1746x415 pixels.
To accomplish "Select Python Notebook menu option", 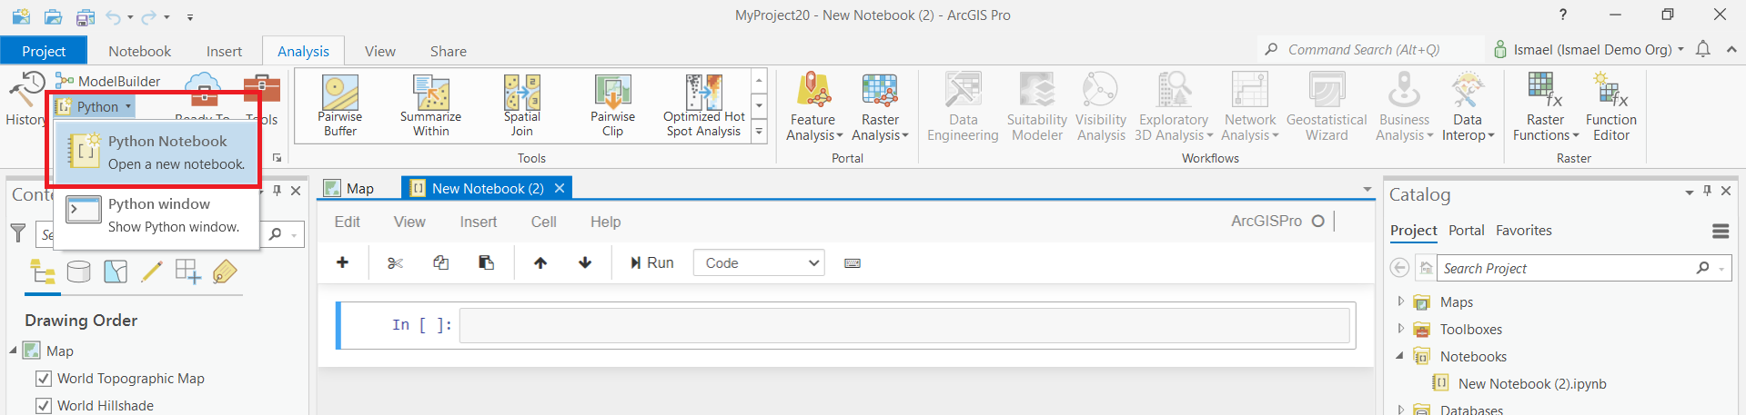I will pyautogui.click(x=156, y=152).
